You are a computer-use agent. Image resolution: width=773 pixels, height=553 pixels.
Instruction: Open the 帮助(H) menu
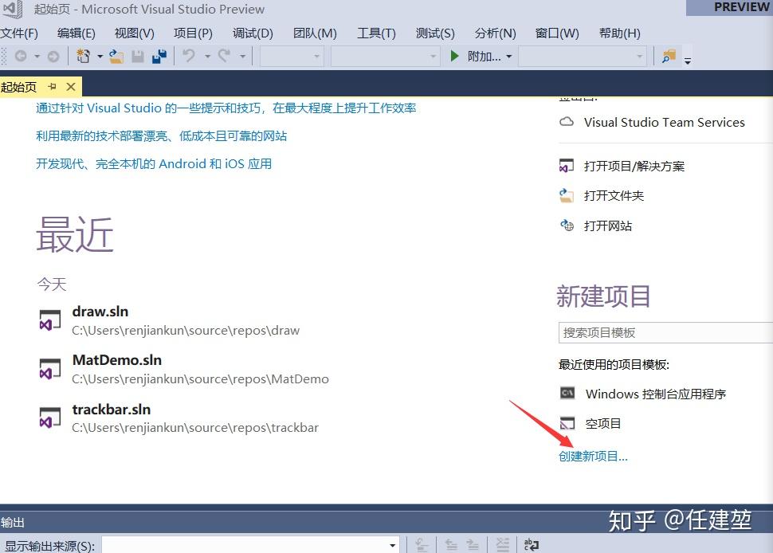[620, 33]
